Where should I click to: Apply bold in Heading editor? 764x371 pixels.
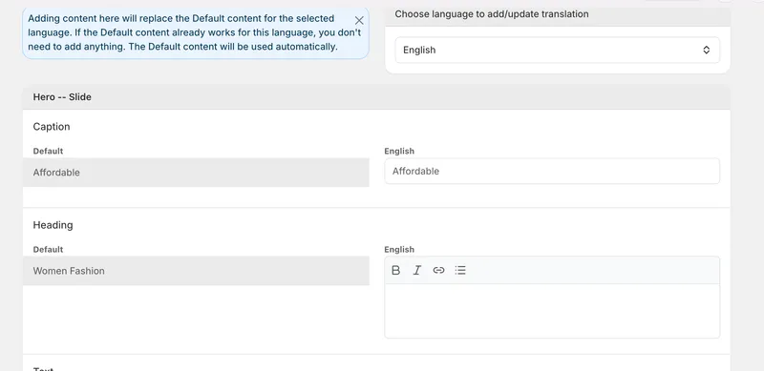[x=396, y=270]
